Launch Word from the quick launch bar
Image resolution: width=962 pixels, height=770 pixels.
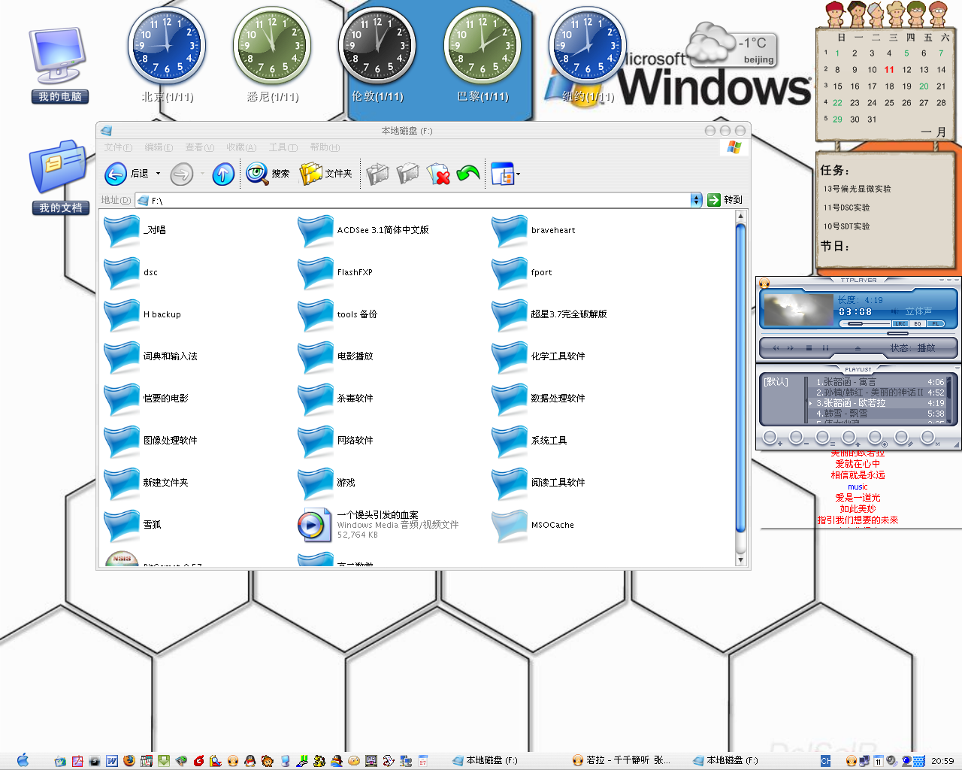tap(112, 761)
